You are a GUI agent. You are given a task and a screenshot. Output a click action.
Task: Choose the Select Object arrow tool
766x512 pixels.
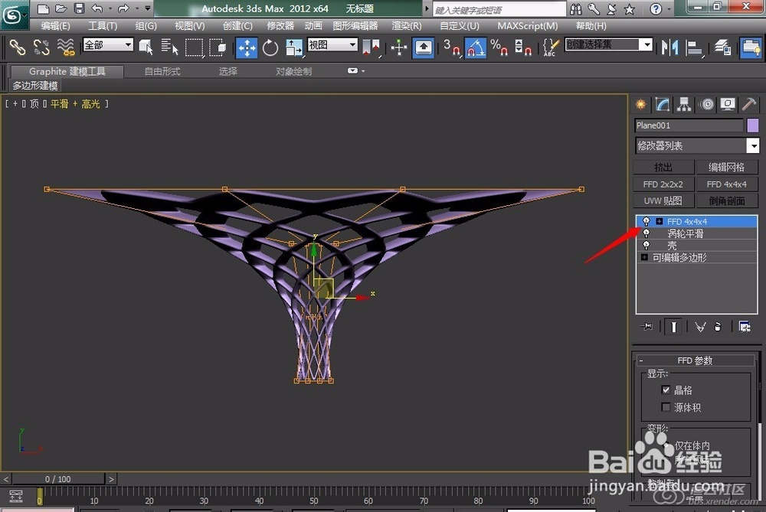coord(146,47)
